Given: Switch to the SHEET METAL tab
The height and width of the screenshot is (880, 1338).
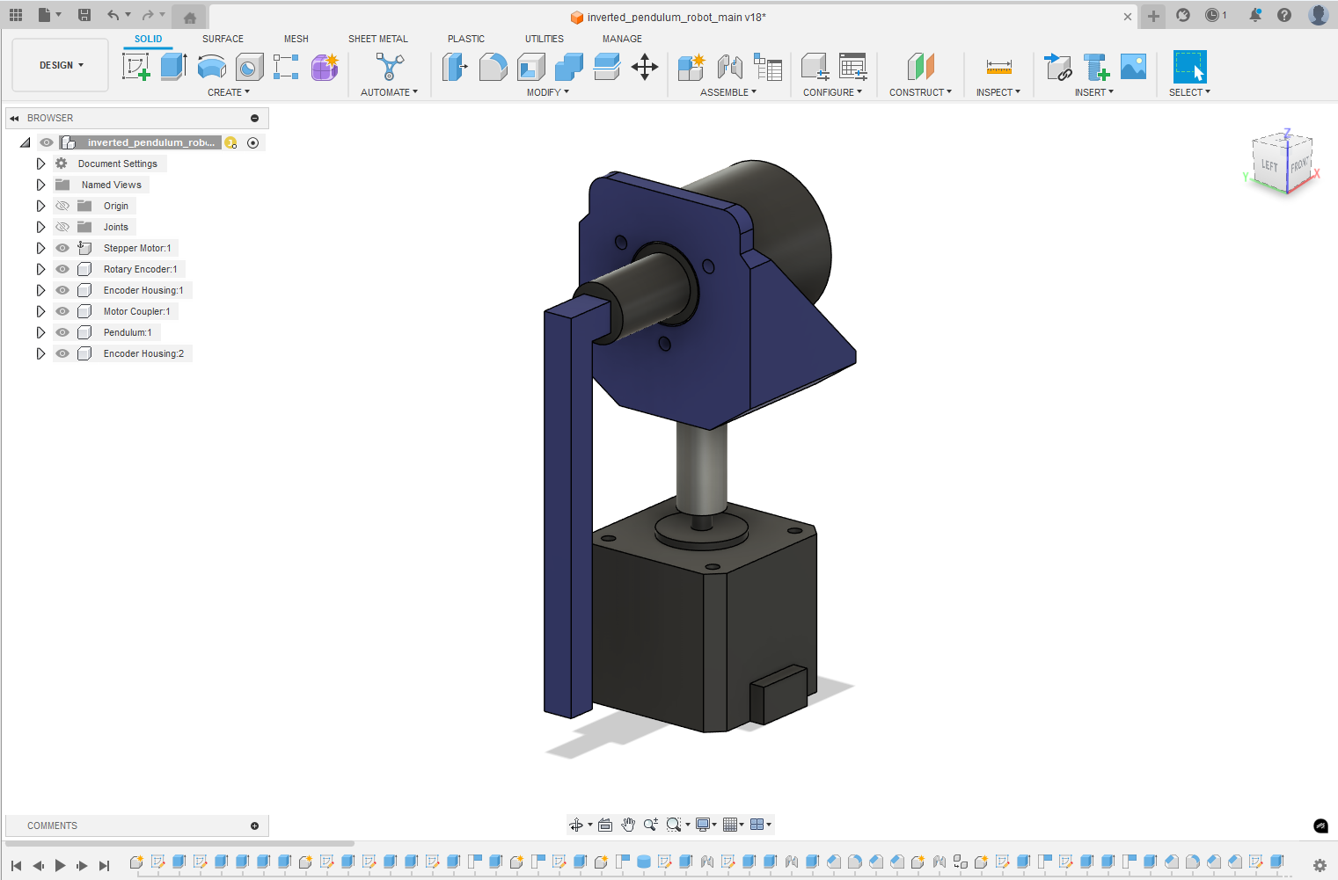Looking at the screenshot, I should pyautogui.click(x=377, y=39).
